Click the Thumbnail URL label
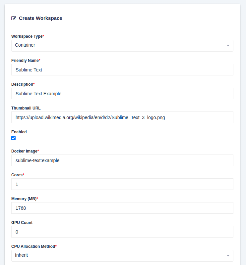246x265 pixels. pyautogui.click(x=26, y=108)
